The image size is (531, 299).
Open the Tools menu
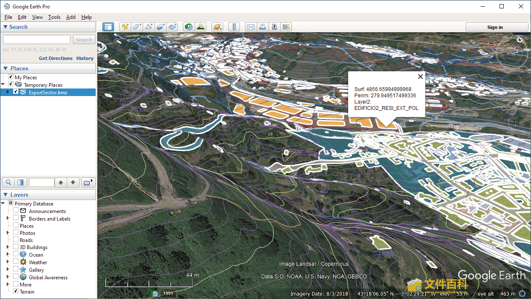point(54,17)
